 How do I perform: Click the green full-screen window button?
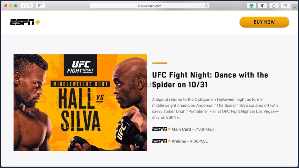click(x=16, y=6)
